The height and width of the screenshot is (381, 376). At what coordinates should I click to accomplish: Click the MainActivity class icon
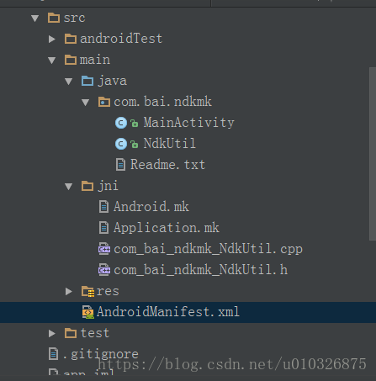(121, 123)
